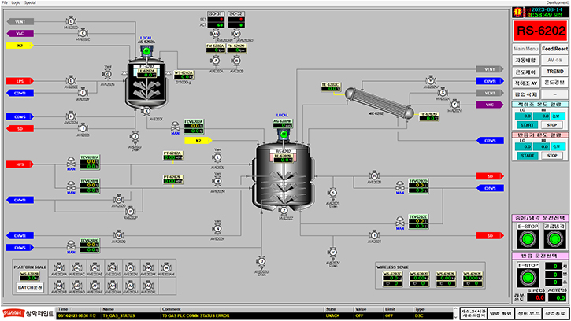Open the Feed,React screen
The image size is (571, 321).
(x=554, y=49)
